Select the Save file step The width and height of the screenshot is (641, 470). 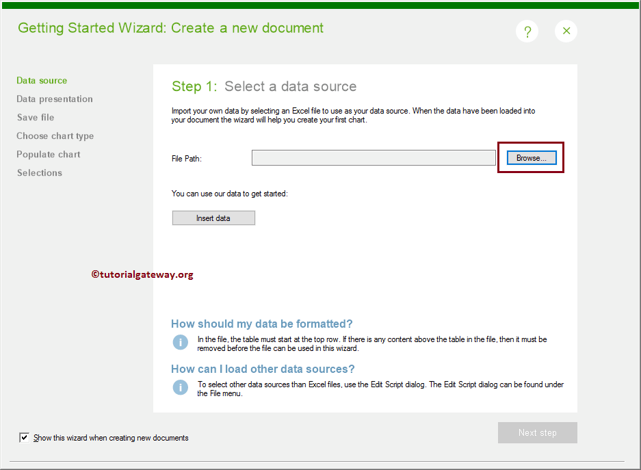pos(35,117)
